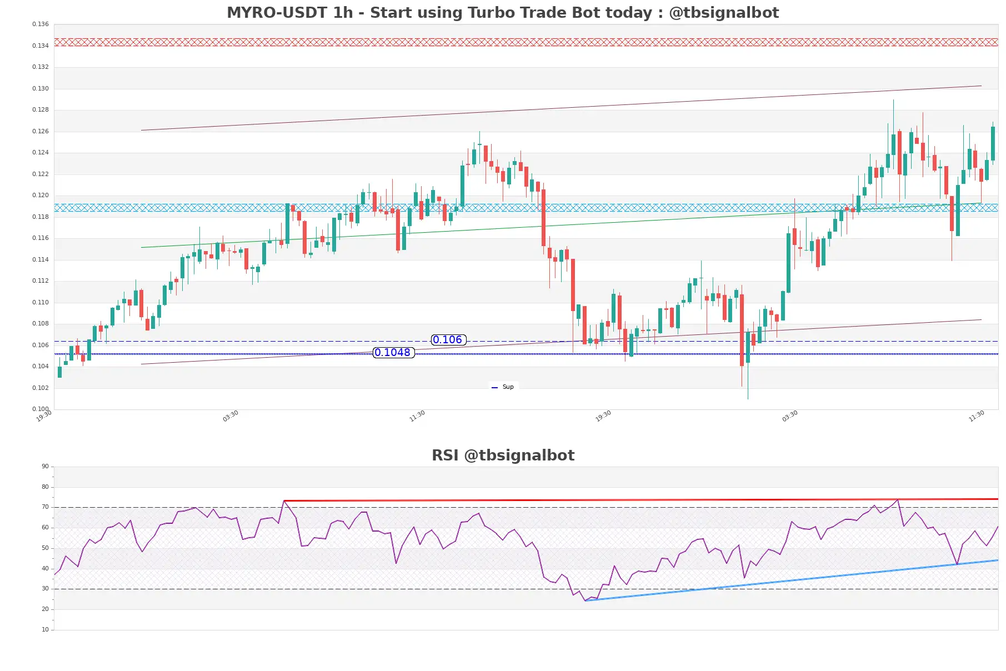Click the RSI 50 axis label
1006x671 pixels.
[x=45, y=548]
